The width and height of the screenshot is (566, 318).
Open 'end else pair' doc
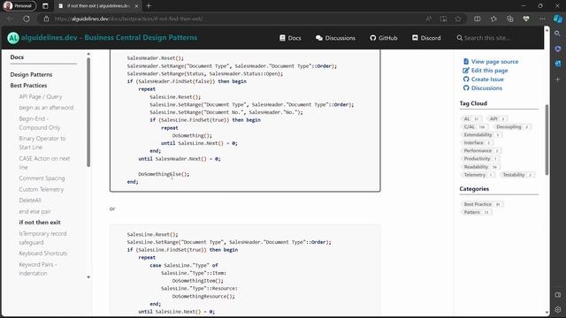34,212
